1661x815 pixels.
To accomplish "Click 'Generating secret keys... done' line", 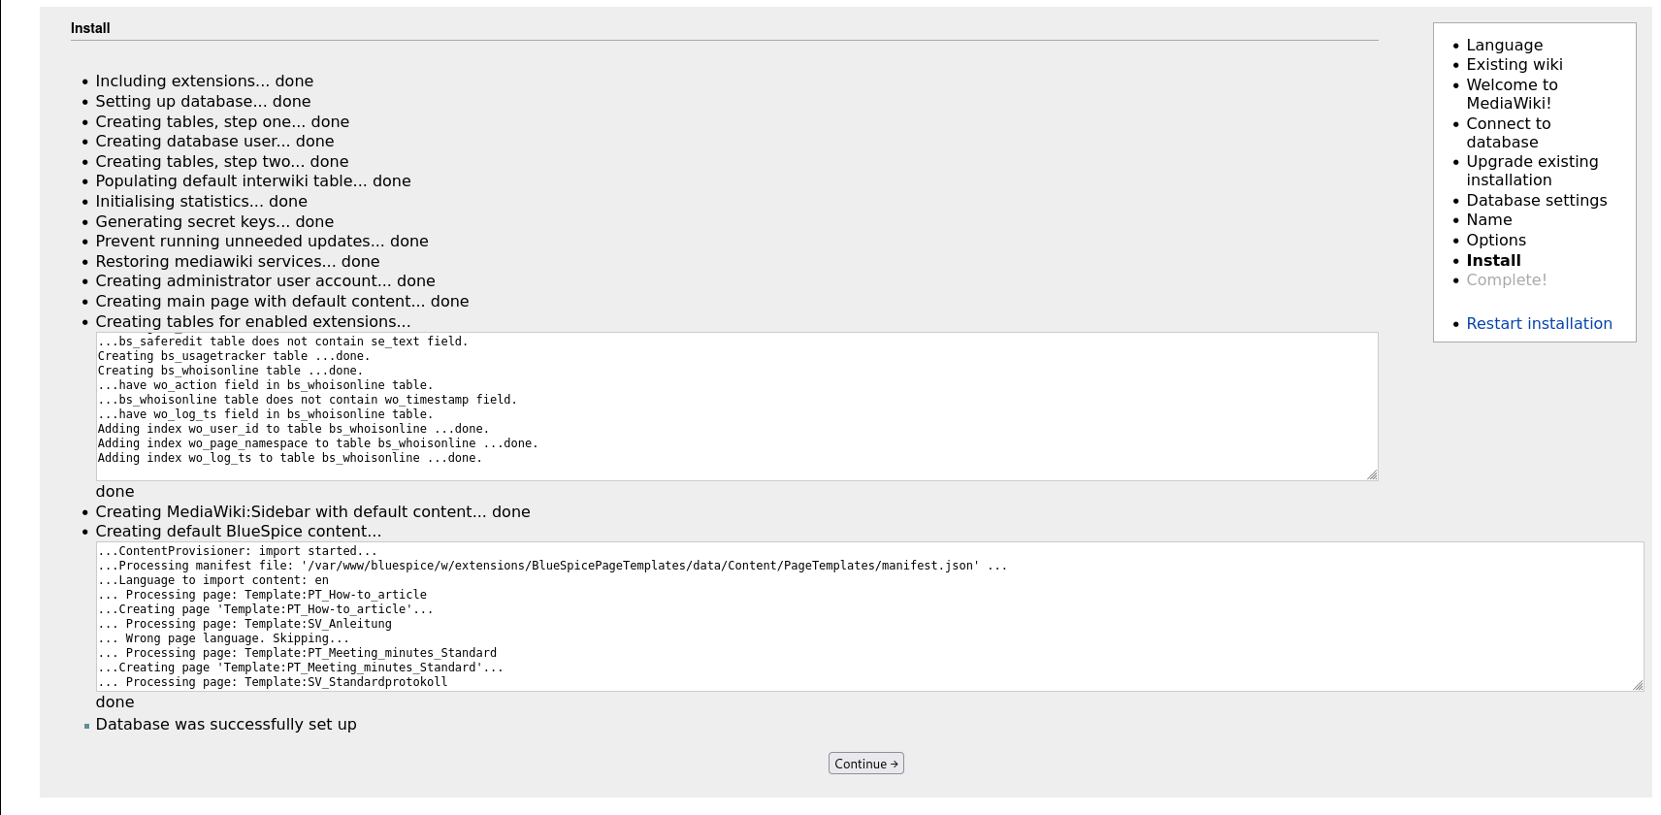I will pos(214,222).
